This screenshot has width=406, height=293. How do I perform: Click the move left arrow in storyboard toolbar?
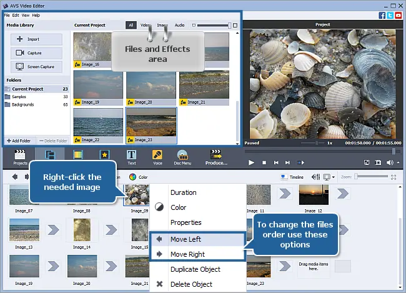coord(15,177)
